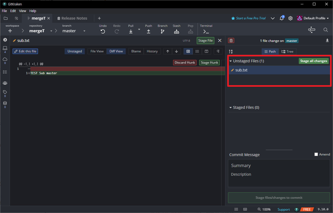The image size is (333, 213).
Task: Jump to the next change arrow
Action: tap(176, 51)
